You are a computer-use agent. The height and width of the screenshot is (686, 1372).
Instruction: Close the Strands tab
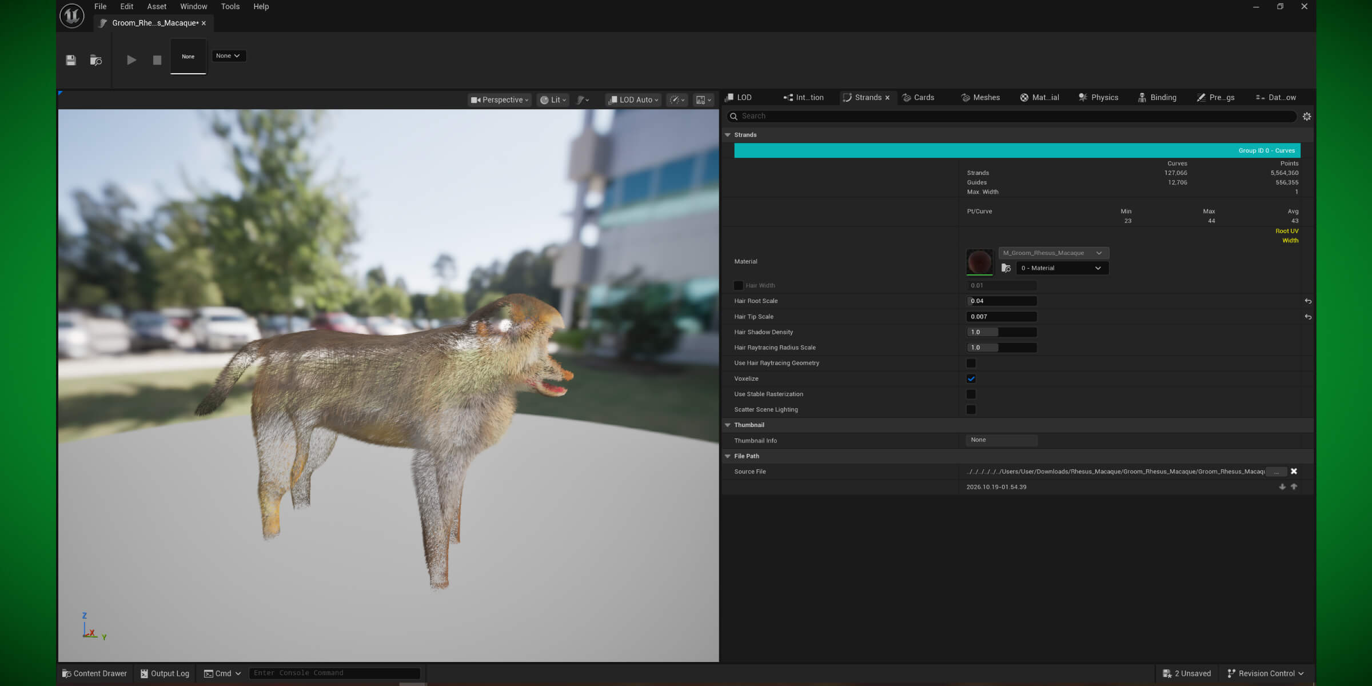pos(887,98)
